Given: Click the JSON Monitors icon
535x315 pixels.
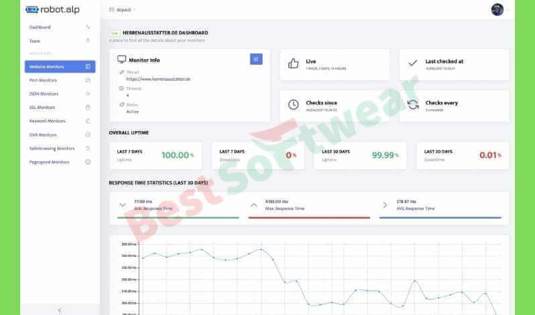Looking at the screenshot, I should pos(88,94).
